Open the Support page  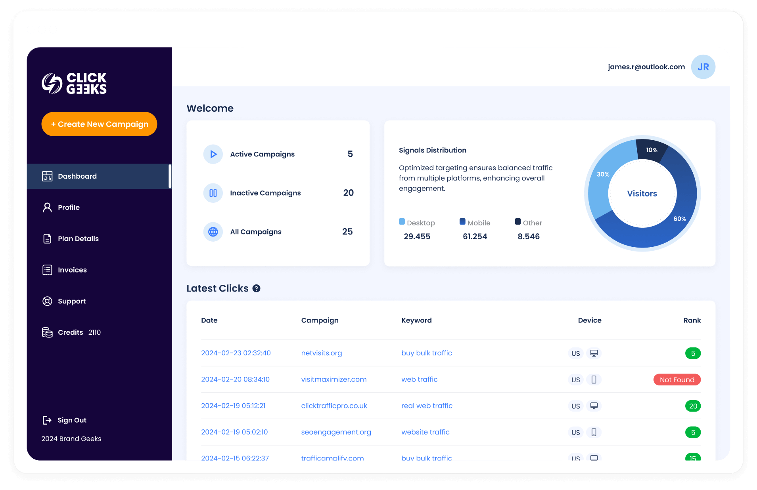click(72, 301)
